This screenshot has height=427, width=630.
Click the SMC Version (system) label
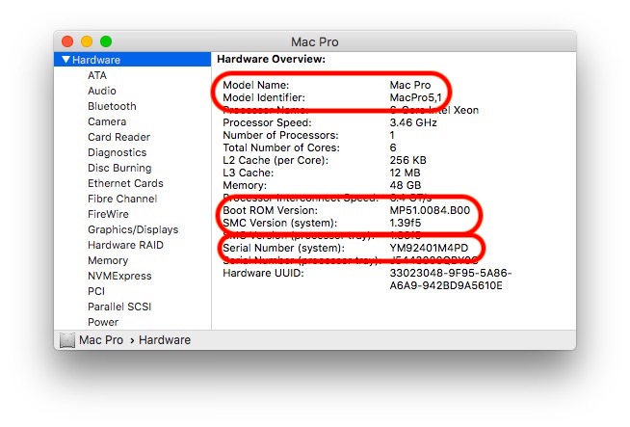point(280,223)
